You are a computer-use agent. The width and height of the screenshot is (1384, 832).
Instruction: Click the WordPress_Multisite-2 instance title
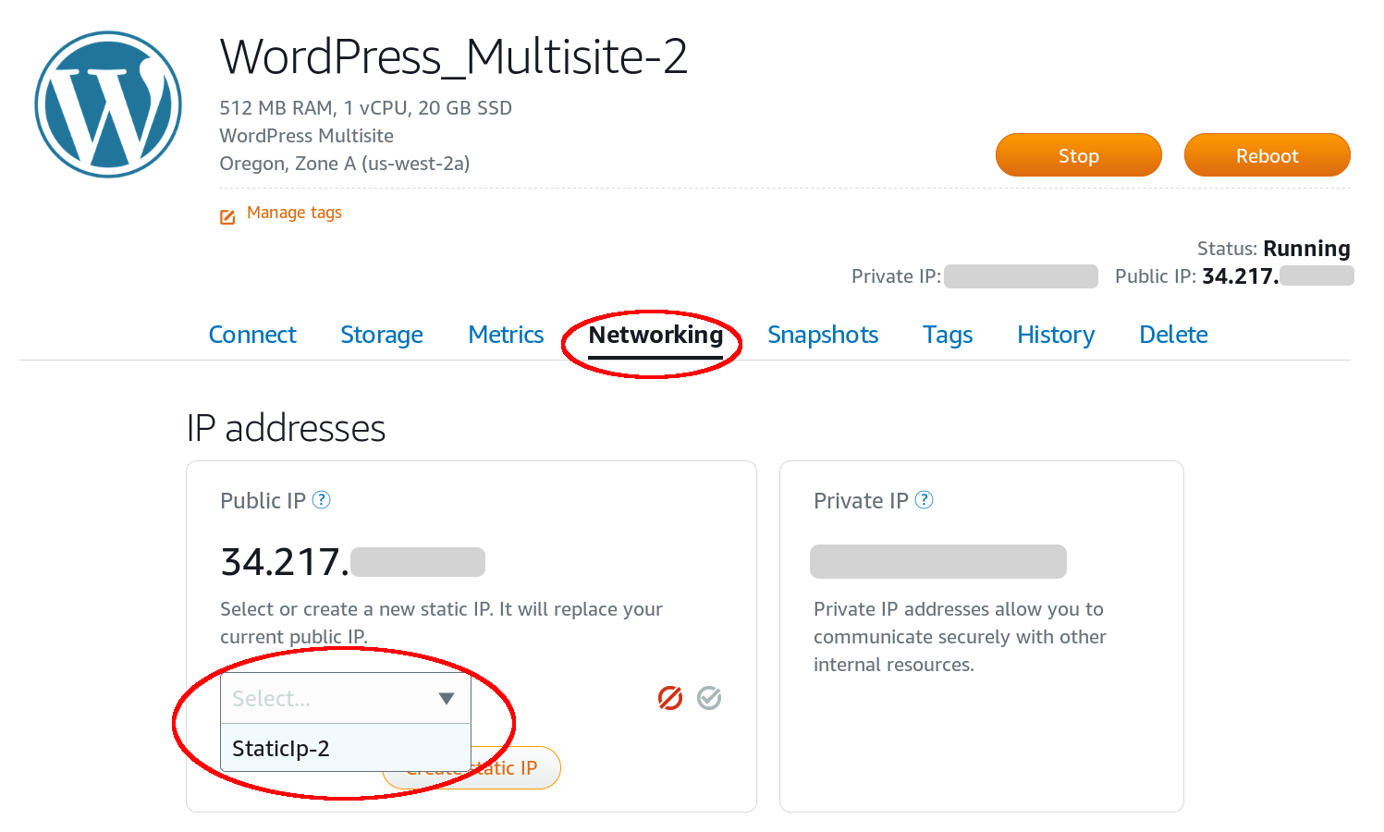(x=454, y=57)
